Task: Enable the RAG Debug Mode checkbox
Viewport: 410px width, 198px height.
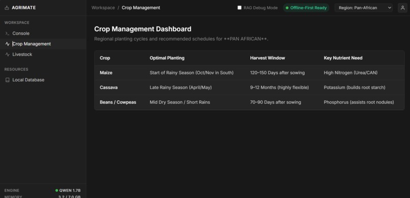Action: pyautogui.click(x=239, y=8)
